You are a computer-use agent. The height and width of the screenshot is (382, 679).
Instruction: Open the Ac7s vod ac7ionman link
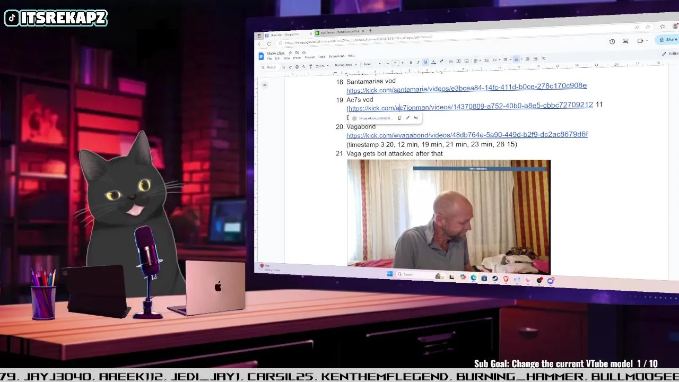click(x=471, y=107)
